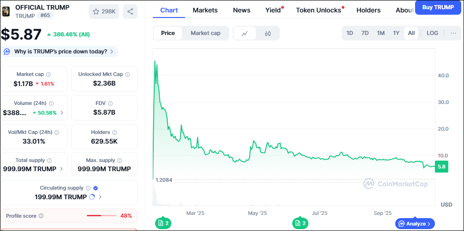Add TRUMP to watchlist via star button
This screenshot has height=231, width=464.
(x=104, y=12)
